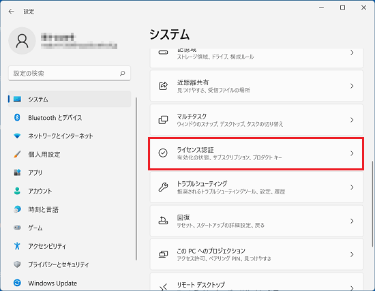
Task: Expand 回復 row chevron
Action: click(x=352, y=221)
